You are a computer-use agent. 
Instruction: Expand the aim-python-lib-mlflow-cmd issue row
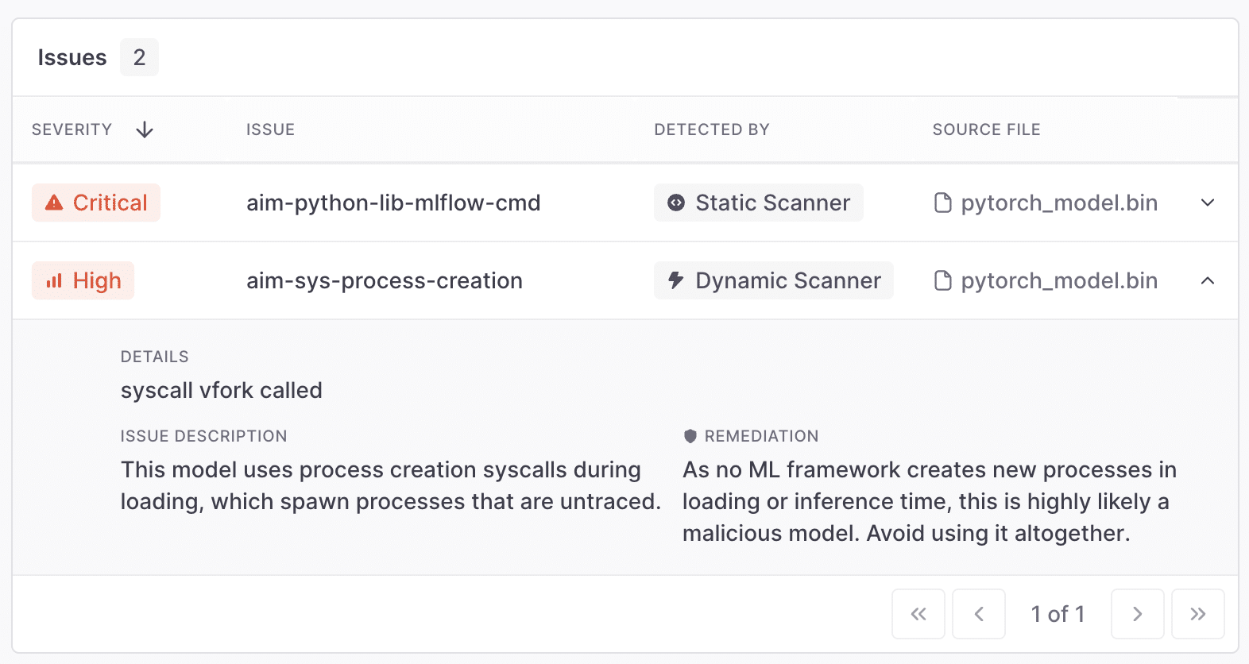click(x=1208, y=203)
